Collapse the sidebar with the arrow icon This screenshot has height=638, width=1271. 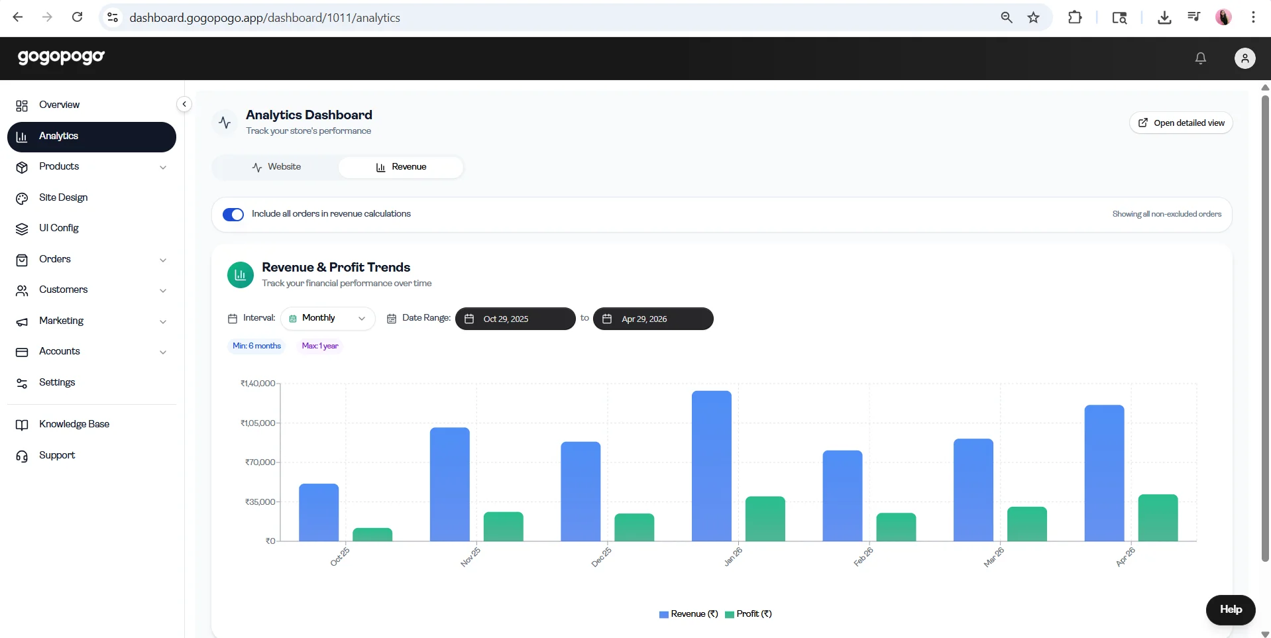pyautogui.click(x=184, y=104)
